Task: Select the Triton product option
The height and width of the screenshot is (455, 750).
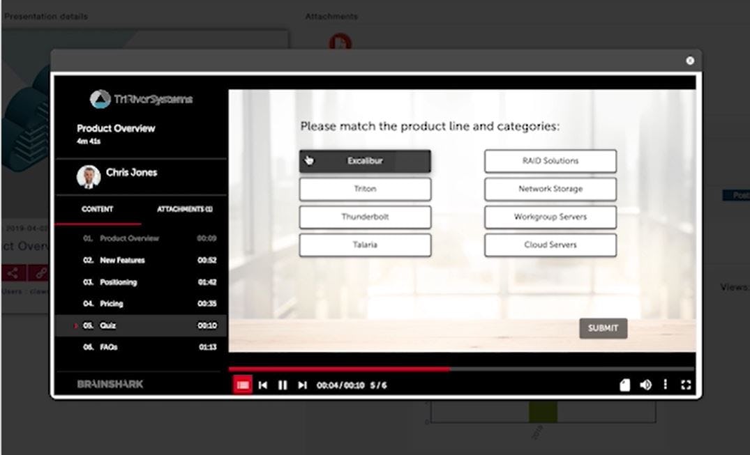Action: tap(365, 189)
